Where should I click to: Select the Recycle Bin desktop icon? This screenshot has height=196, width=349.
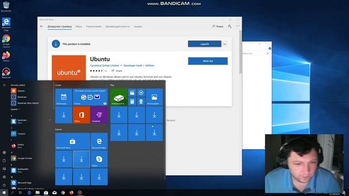[6, 7]
